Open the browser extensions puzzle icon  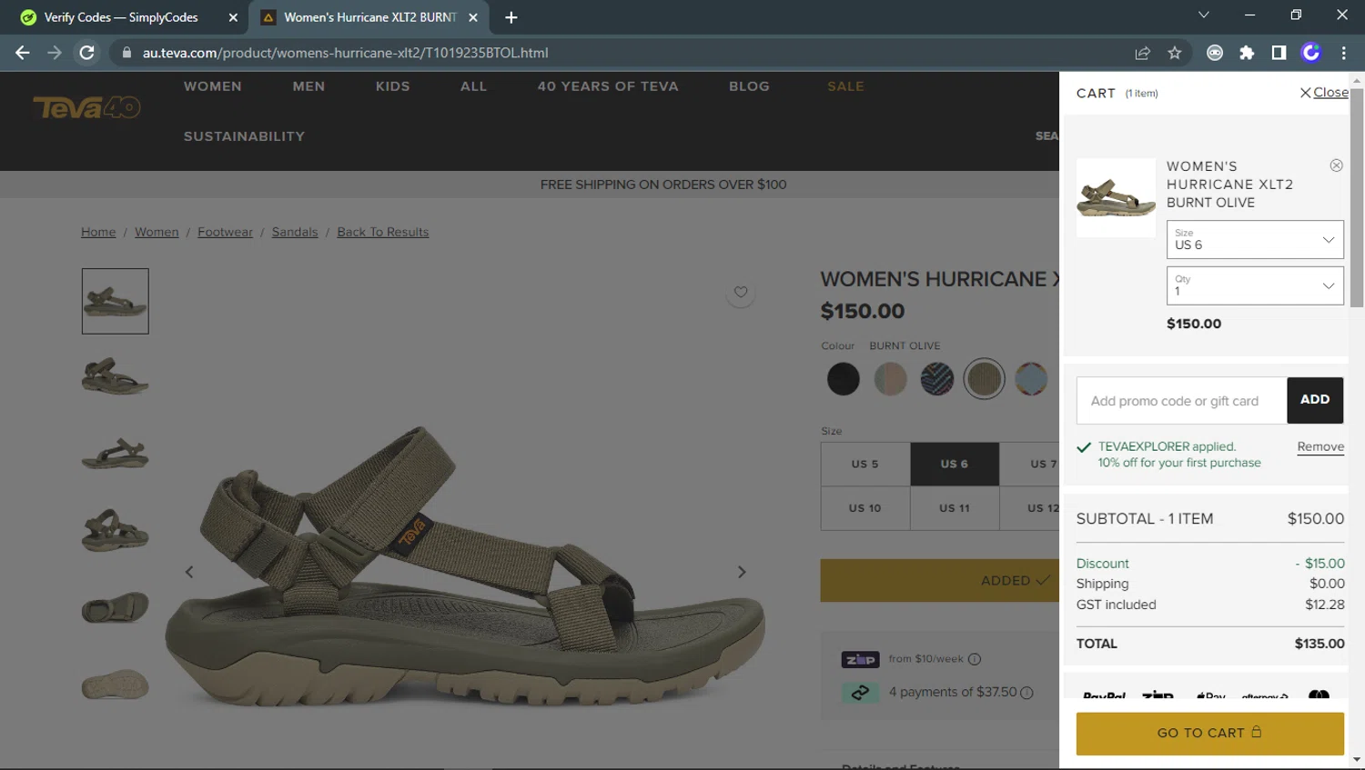pos(1247,53)
